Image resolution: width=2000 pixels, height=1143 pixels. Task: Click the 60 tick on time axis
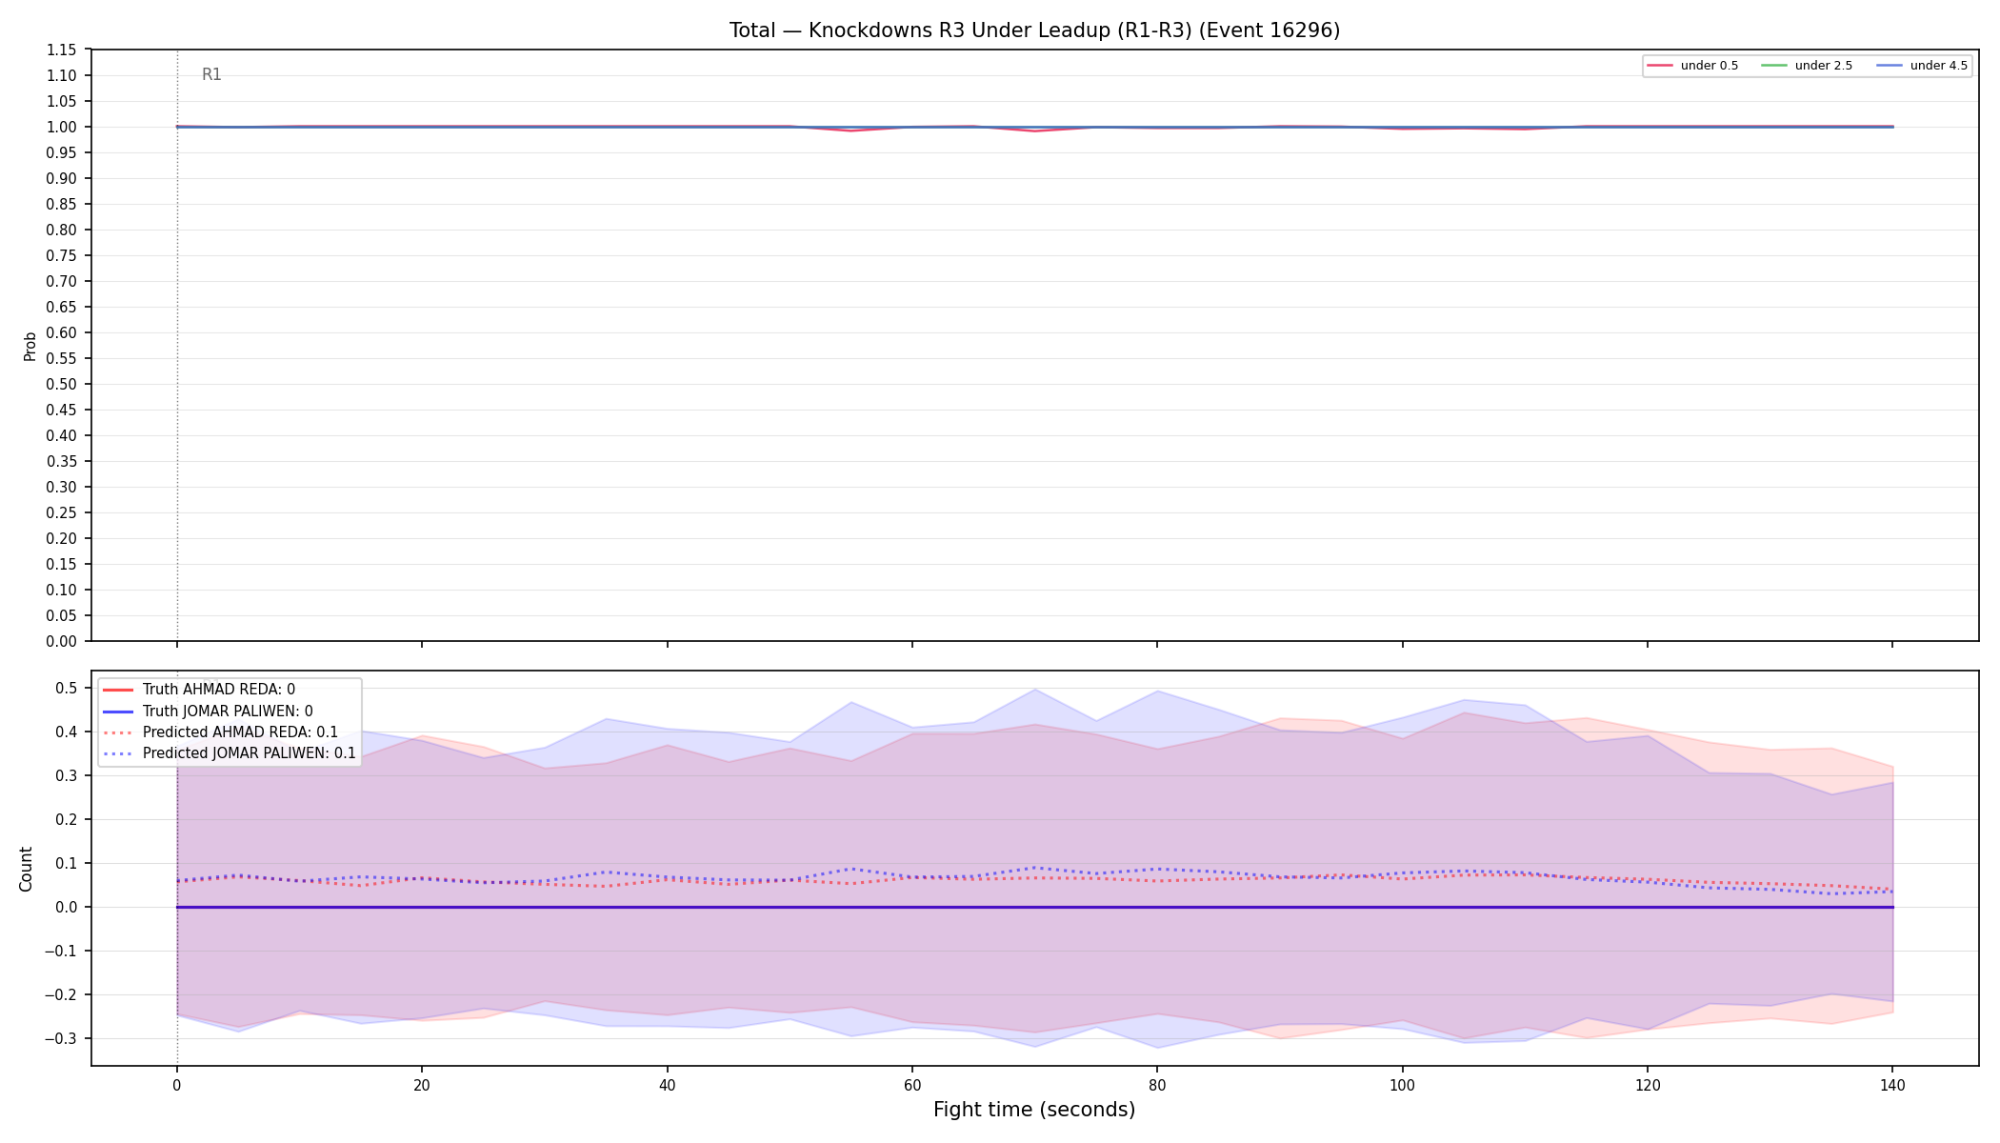pos(912,1085)
